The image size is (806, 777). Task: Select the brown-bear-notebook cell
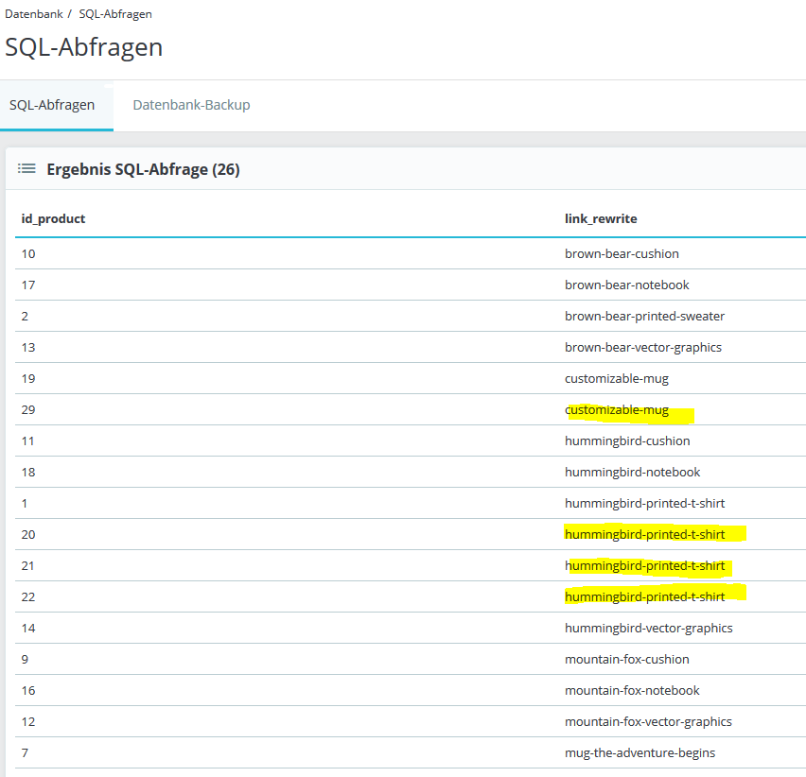[626, 285]
